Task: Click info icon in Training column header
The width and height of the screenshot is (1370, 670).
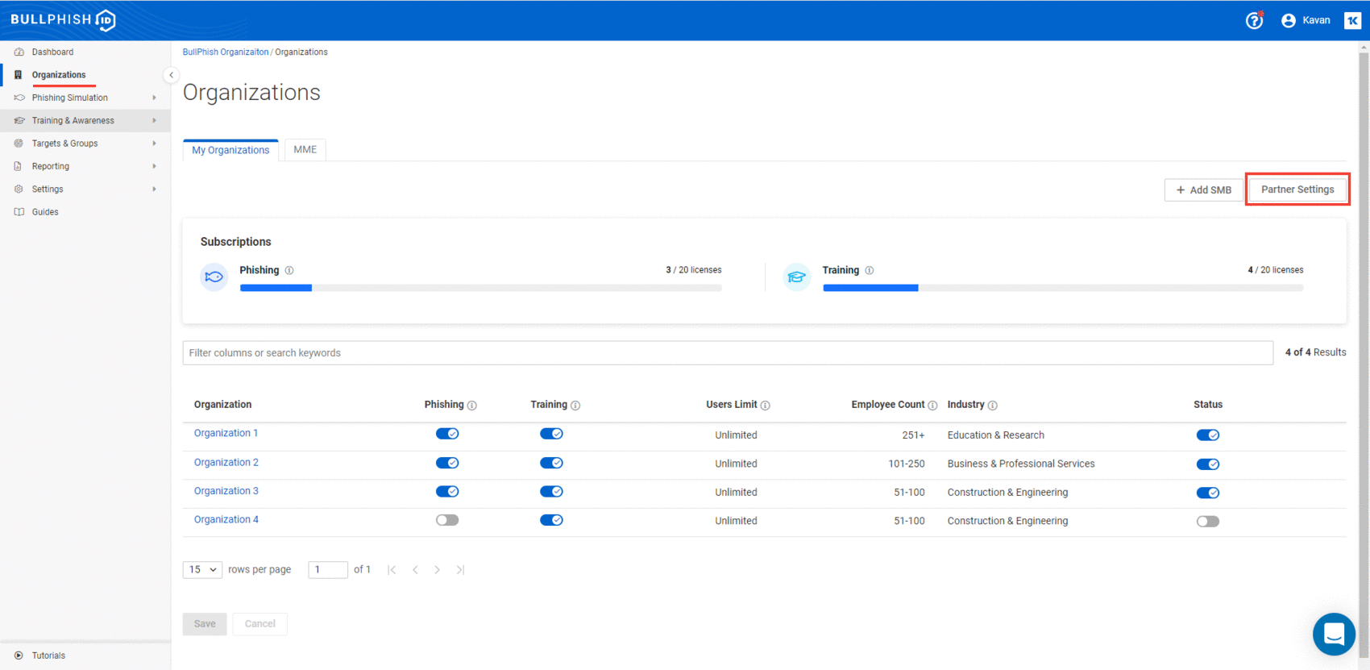Action: [x=575, y=406]
